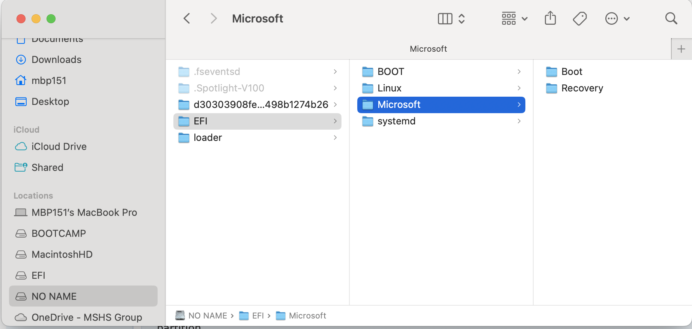Click the Edit Tags icon

click(x=580, y=18)
